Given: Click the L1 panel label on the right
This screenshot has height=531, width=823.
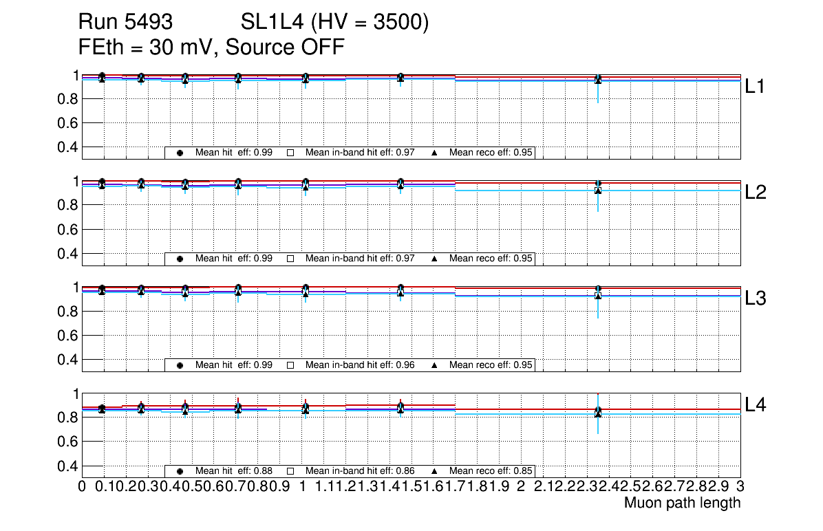Looking at the screenshot, I should click(756, 87).
